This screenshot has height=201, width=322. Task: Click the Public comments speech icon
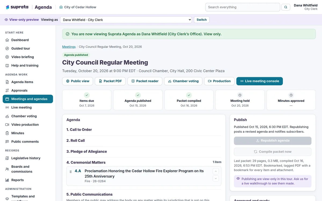pos(7,142)
